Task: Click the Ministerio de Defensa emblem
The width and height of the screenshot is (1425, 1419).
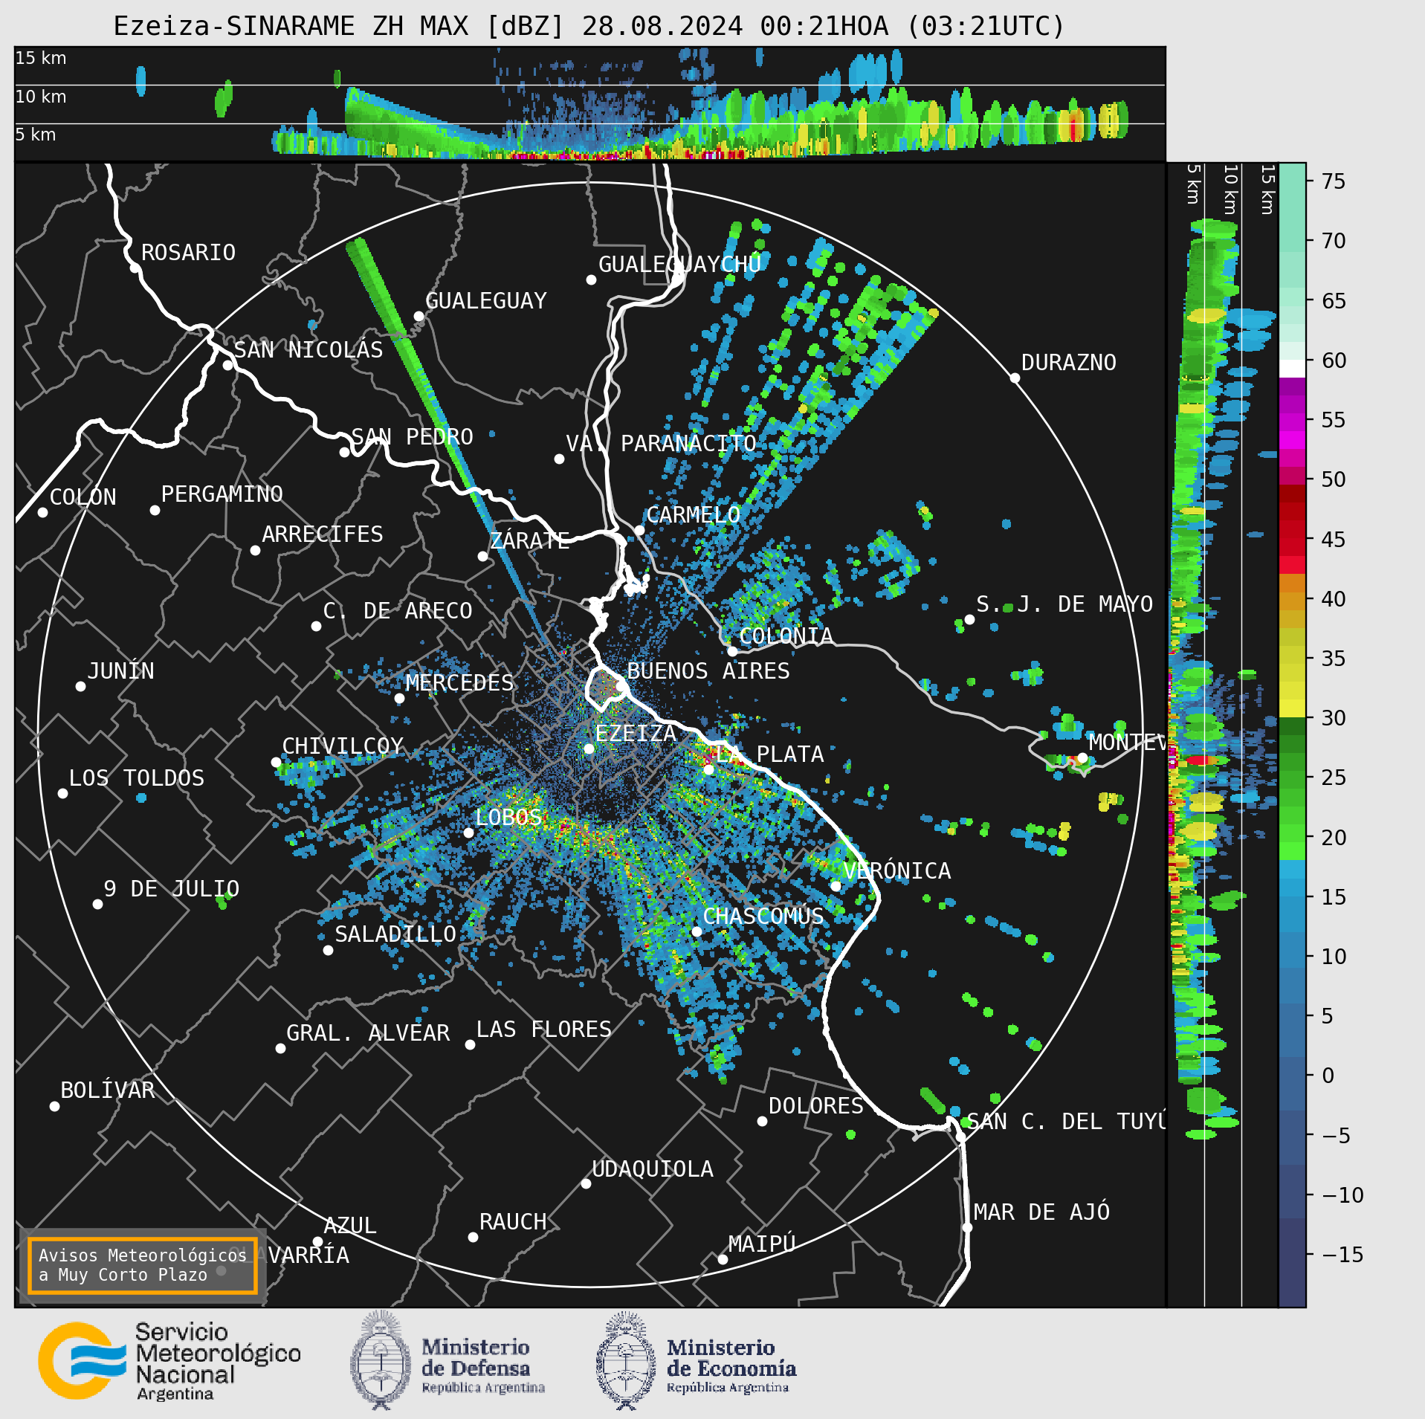Action: click(381, 1360)
